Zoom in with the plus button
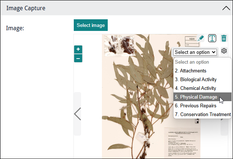Viewport: 233px width, 159px height. tap(78, 49)
